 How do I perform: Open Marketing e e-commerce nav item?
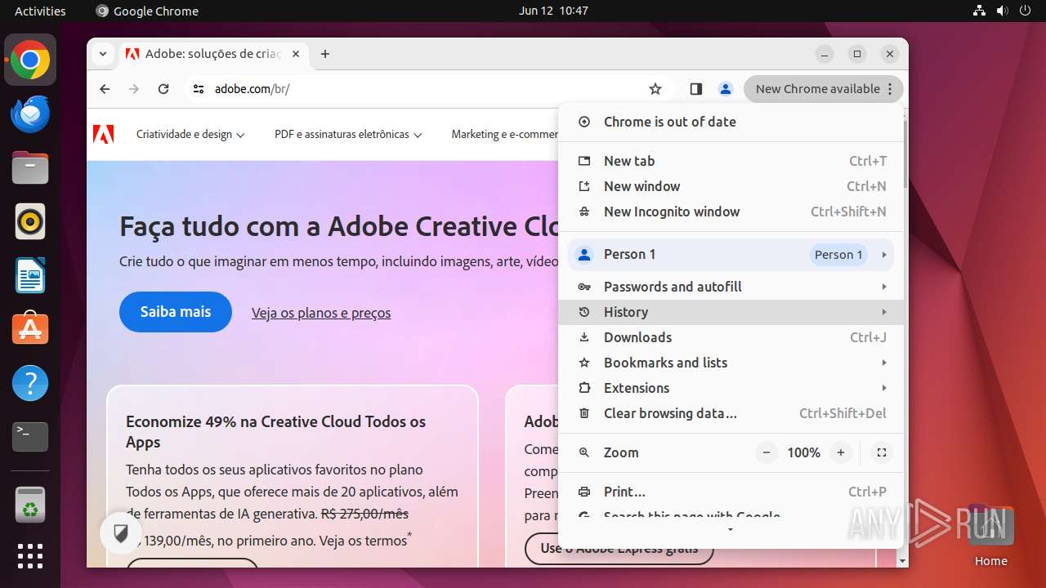[504, 135]
